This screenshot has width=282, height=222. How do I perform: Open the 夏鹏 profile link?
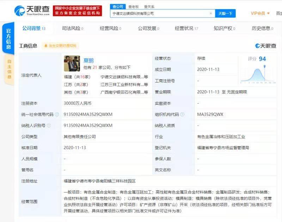88,60
